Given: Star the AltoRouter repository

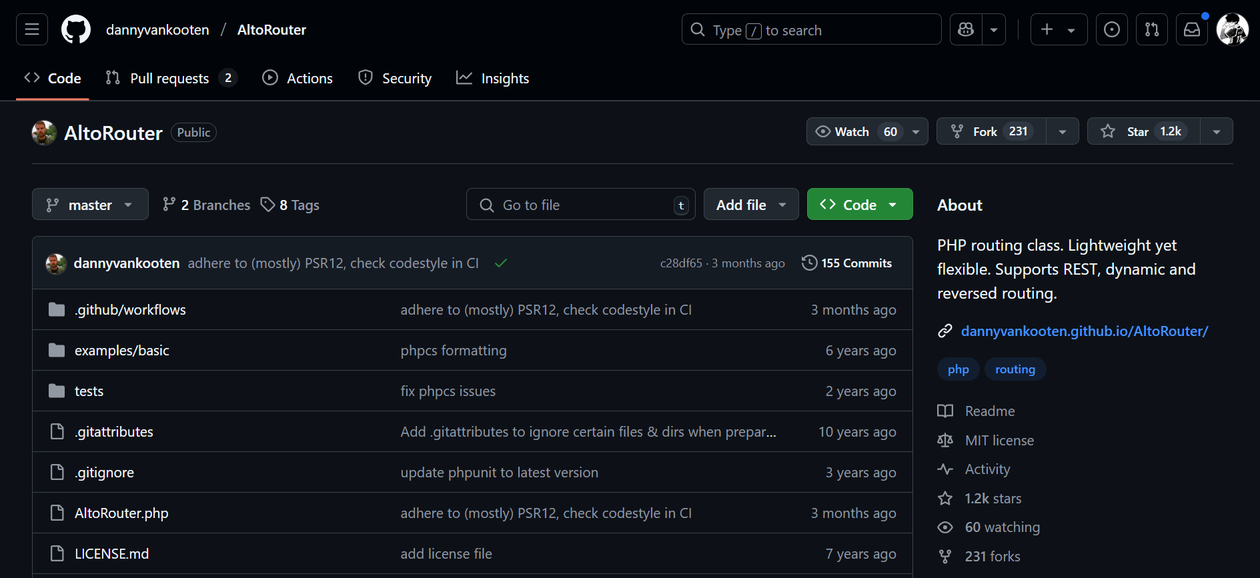Looking at the screenshot, I should point(1144,131).
